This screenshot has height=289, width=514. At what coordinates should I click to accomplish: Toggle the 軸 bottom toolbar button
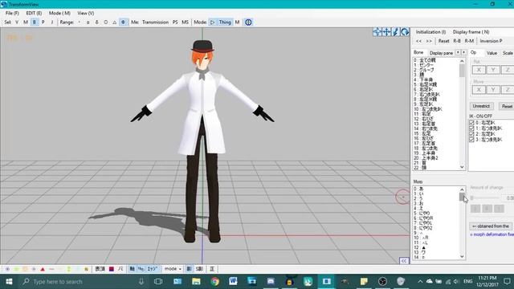(132, 269)
